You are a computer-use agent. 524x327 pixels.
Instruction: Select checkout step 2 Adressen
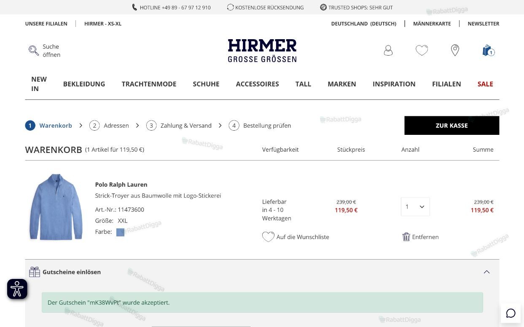(109, 126)
